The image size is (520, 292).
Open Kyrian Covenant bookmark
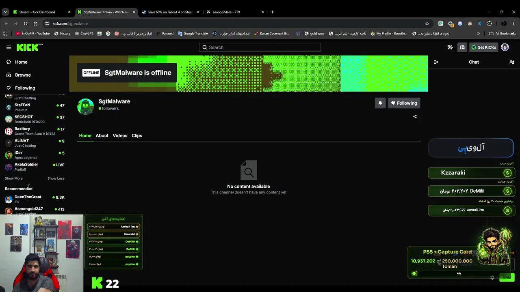272,34
